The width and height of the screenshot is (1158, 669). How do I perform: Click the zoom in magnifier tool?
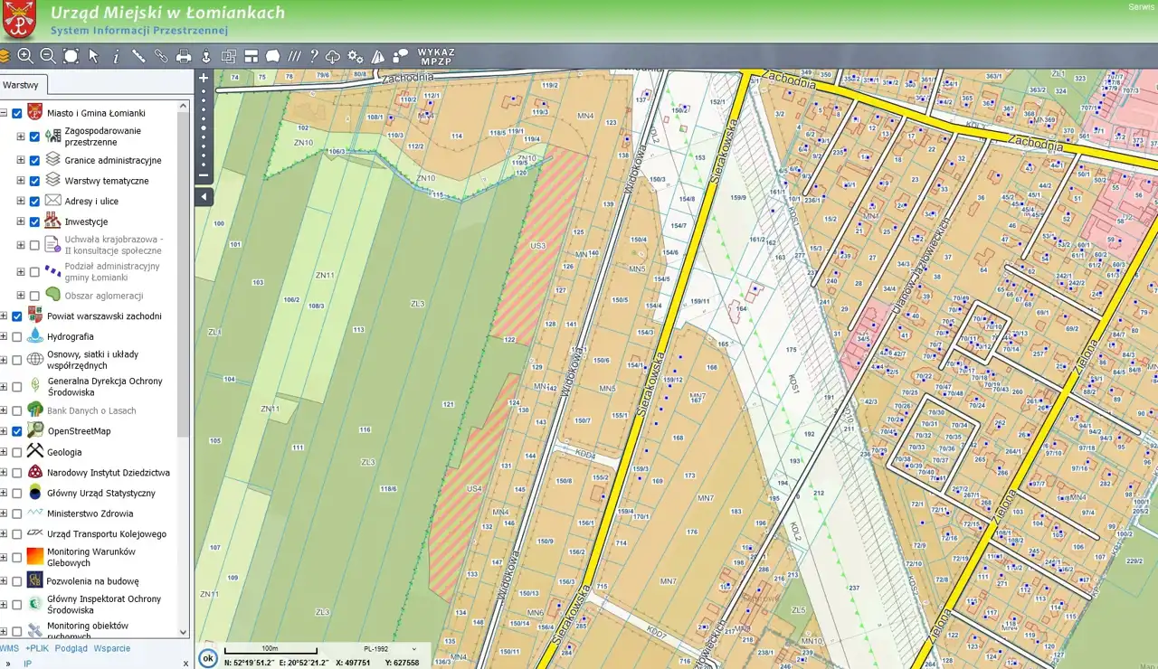25,56
